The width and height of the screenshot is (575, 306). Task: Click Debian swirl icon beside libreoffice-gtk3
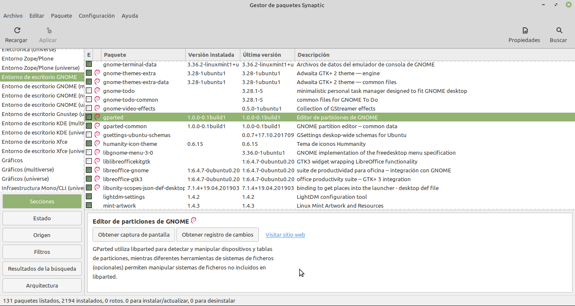click(x=97, y=179)
